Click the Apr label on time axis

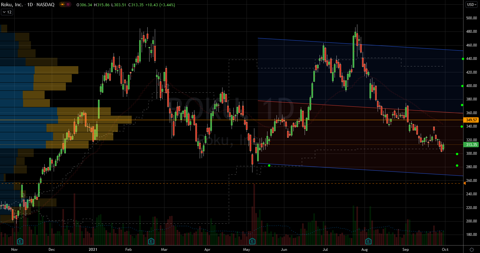[207, 250]
